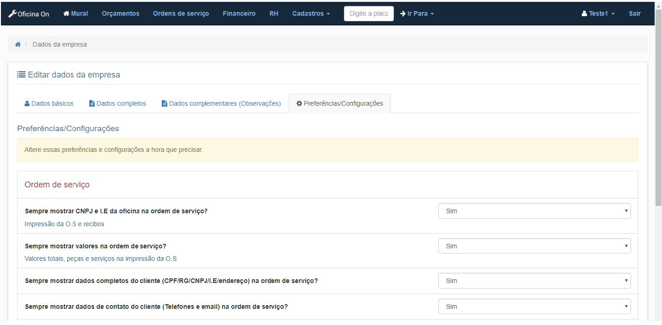Open the Financeiro section
Viewport: 662px width, 325px height.
click(239, 13)
